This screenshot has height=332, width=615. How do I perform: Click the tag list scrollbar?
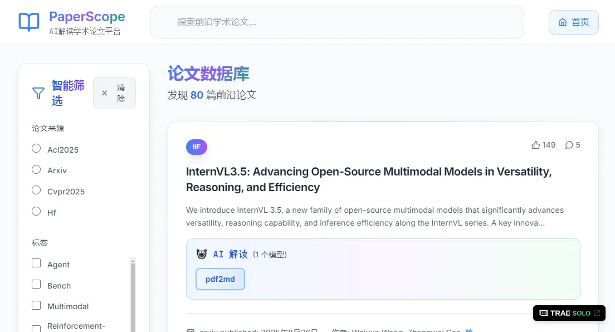[133, 295]
